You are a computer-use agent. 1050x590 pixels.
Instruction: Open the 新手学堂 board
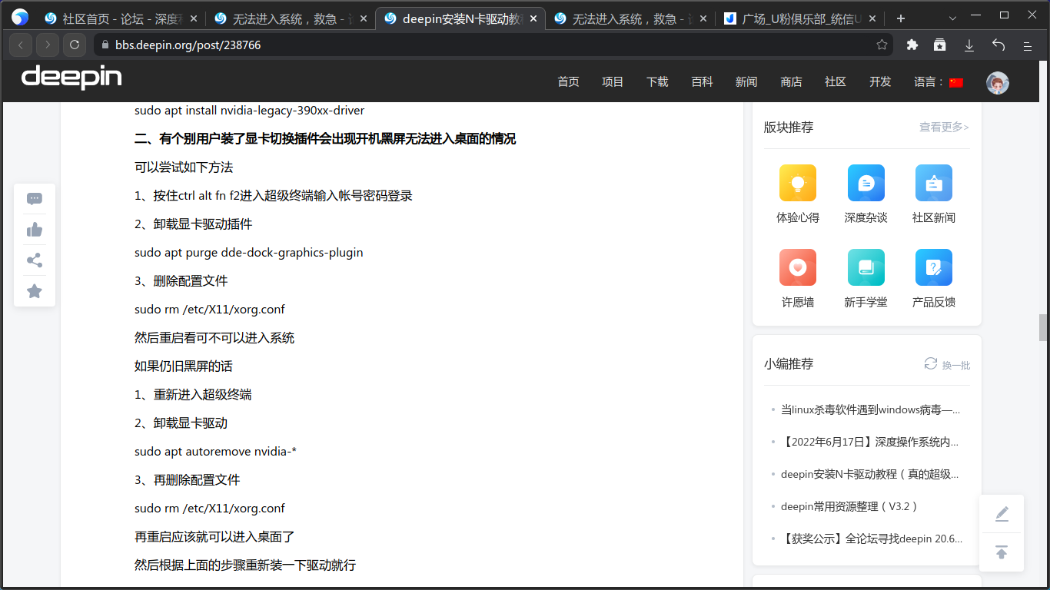[x=866, y=278]
